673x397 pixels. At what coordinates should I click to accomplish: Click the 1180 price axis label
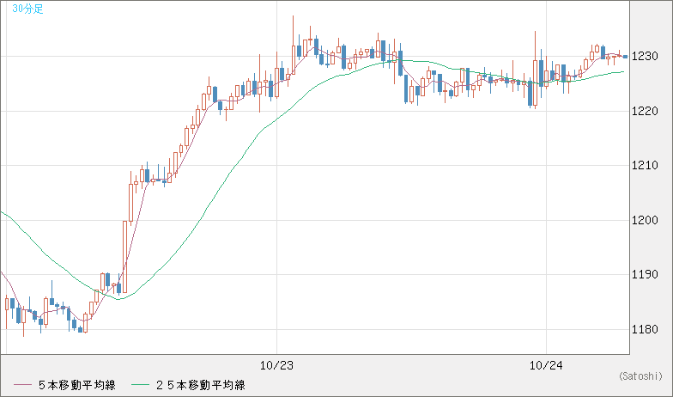click(x=646, y=330)
